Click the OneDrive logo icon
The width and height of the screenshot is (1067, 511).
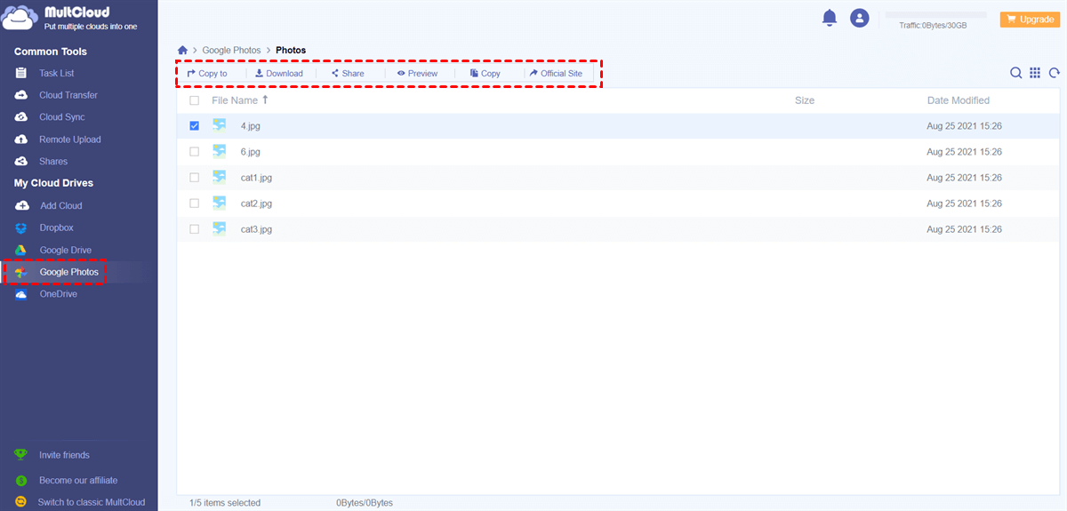(21, 294)
